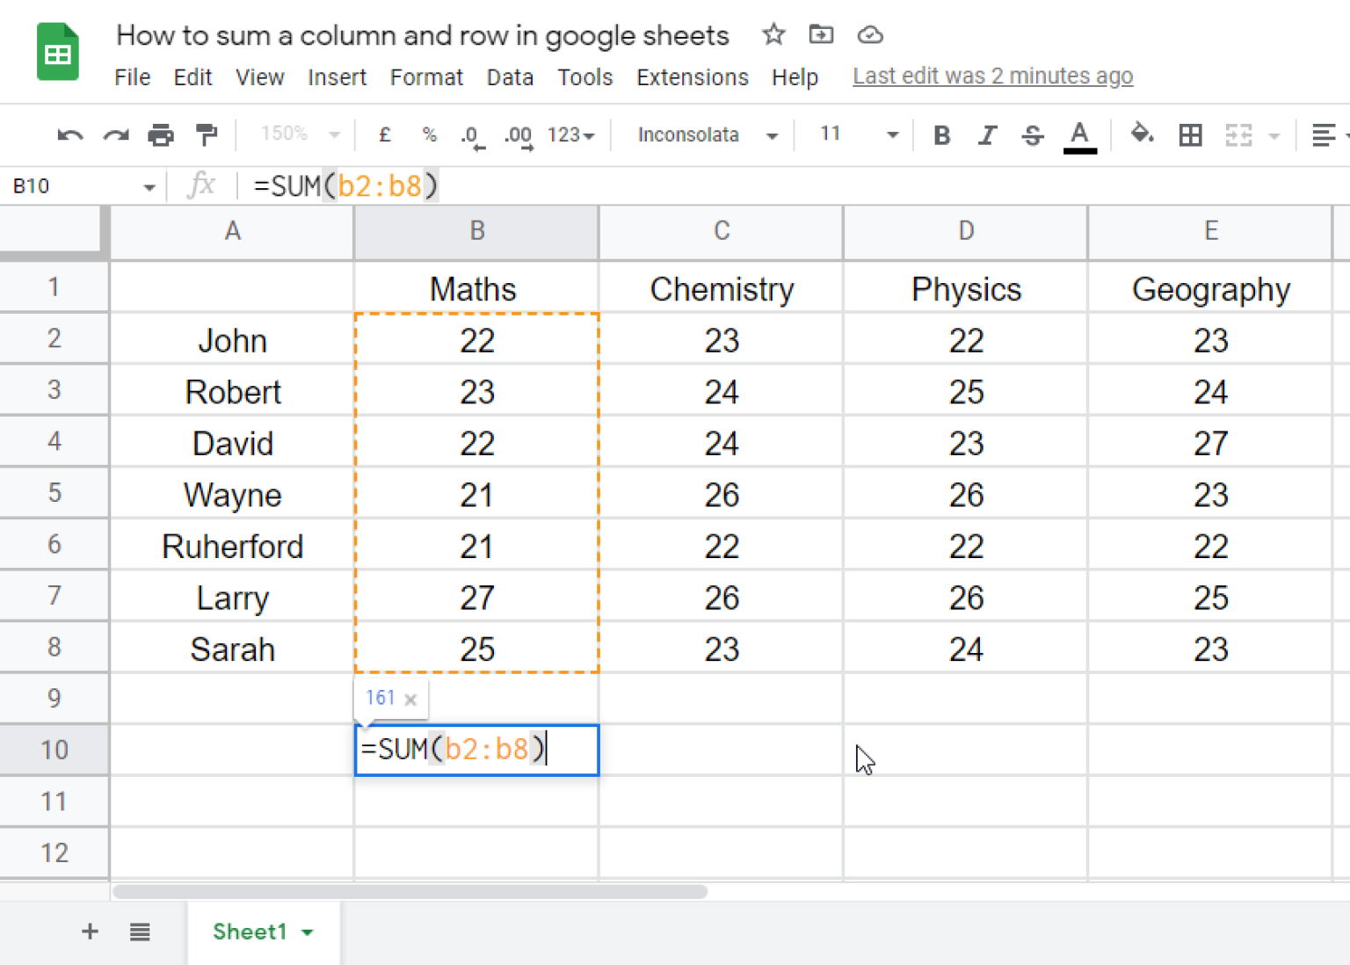
Task: Click the cell containing Sarah
Action: point(232,649)
